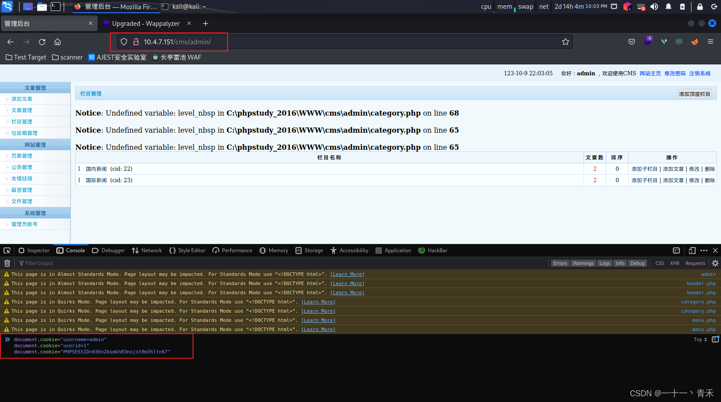The image size is (721, 402).
Task: Toggle the Debug console filter
Action: tap(637, 263)
